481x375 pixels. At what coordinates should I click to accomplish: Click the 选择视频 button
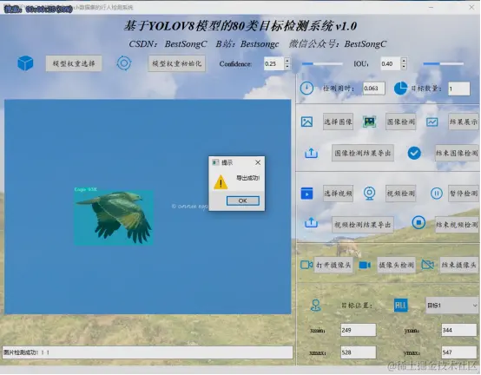tap(338, 194)
